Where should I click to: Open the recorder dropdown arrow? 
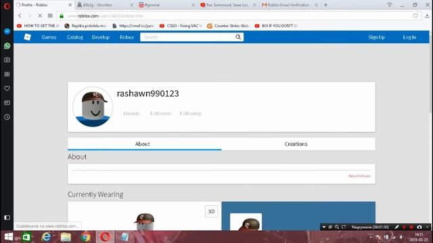(323, 227)
